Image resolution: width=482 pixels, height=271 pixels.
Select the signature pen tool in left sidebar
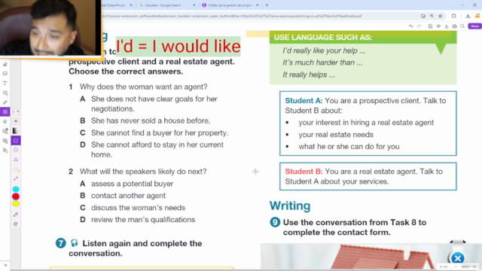point(5,65)
